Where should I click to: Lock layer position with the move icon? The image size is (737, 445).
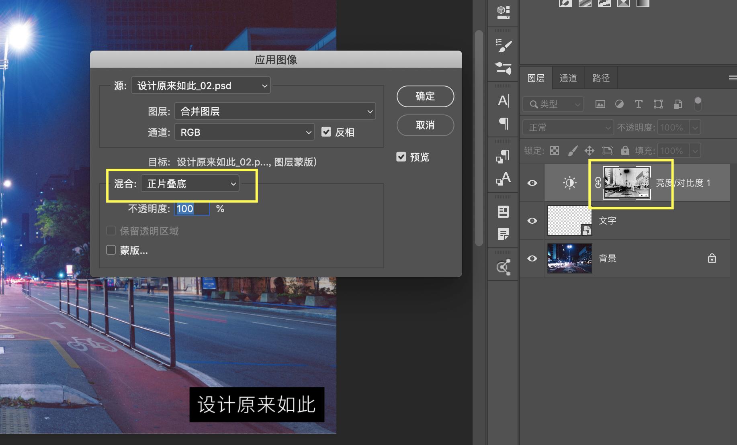click(x=590, y=151)
